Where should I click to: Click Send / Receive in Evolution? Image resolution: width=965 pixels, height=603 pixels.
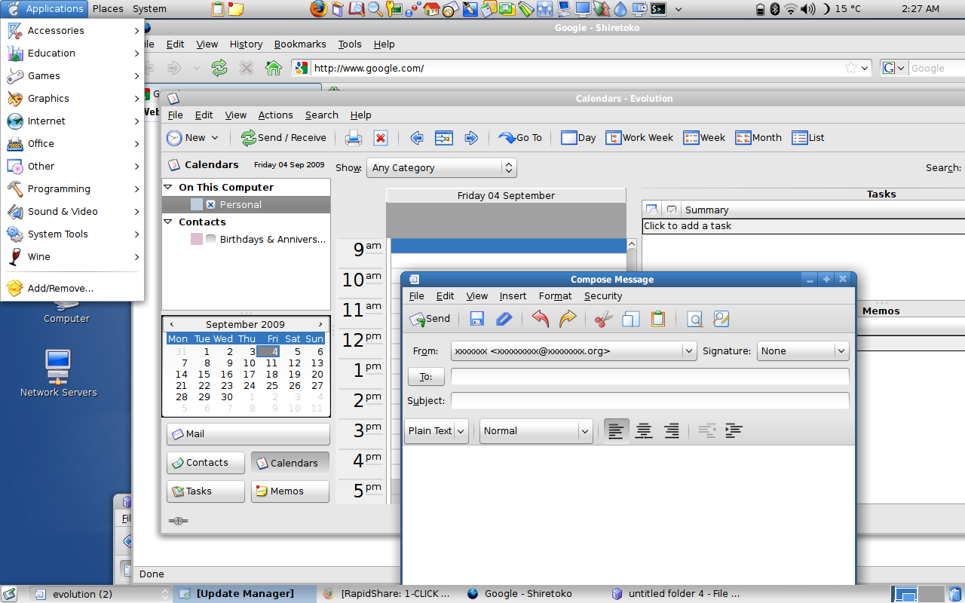coord(283,138)
